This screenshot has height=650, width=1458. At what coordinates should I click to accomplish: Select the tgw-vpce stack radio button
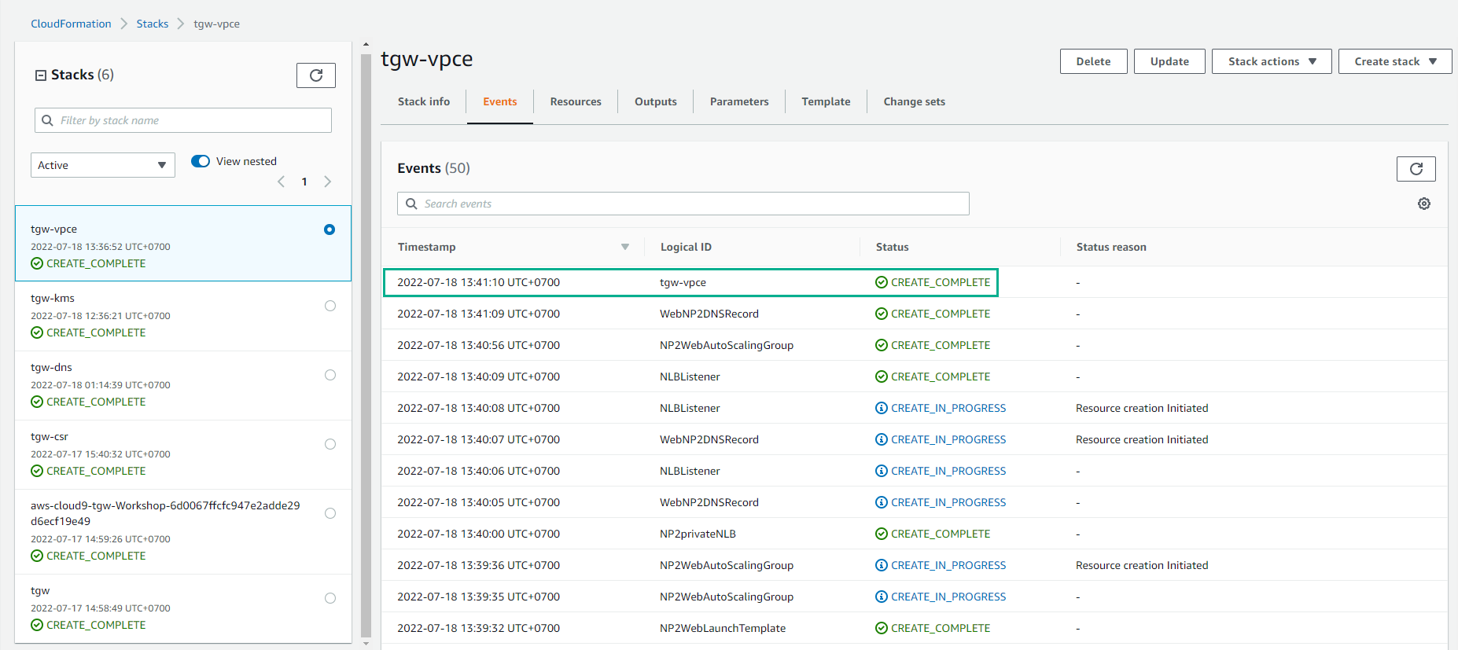coord(330,230)
